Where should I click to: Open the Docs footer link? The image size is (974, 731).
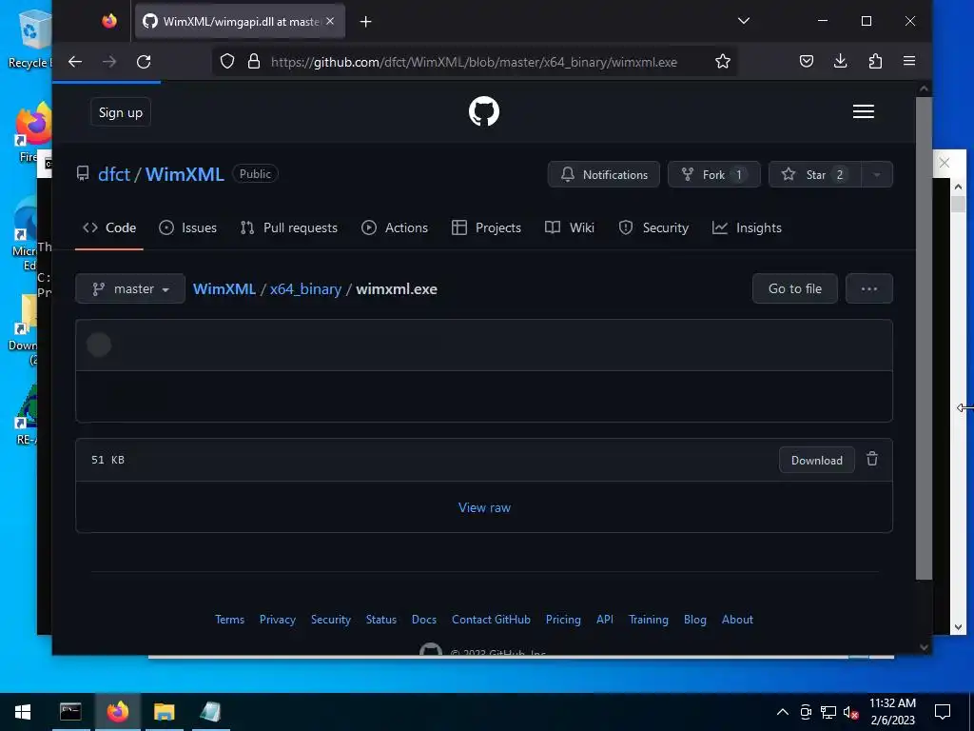[x=424, y=620]
